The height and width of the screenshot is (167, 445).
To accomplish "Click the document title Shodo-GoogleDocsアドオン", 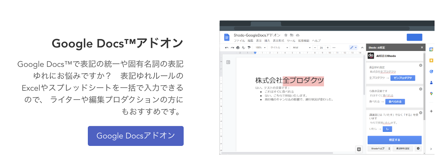I will point(257,35).
